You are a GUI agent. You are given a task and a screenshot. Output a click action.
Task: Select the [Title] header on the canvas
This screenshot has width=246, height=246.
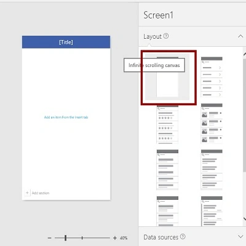click(x=66, y=42)
